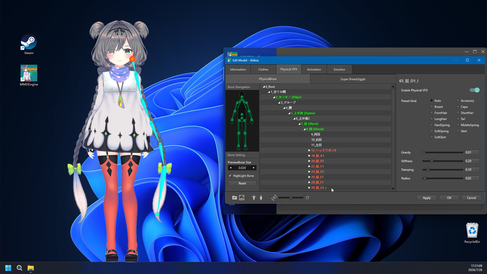The height and width of the screenshot is (274, 487).
Task: Open the model folder icon in bottom toolbar
Action: (234, 198)
